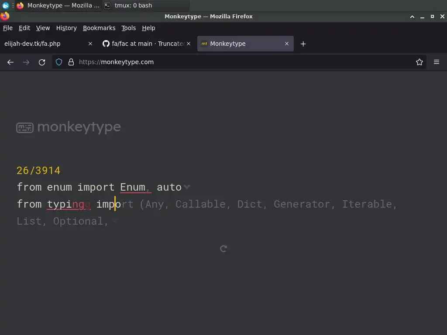Click the word 'enum' on first line
Screen dimensions: 447x335
(x=59, y=187)
